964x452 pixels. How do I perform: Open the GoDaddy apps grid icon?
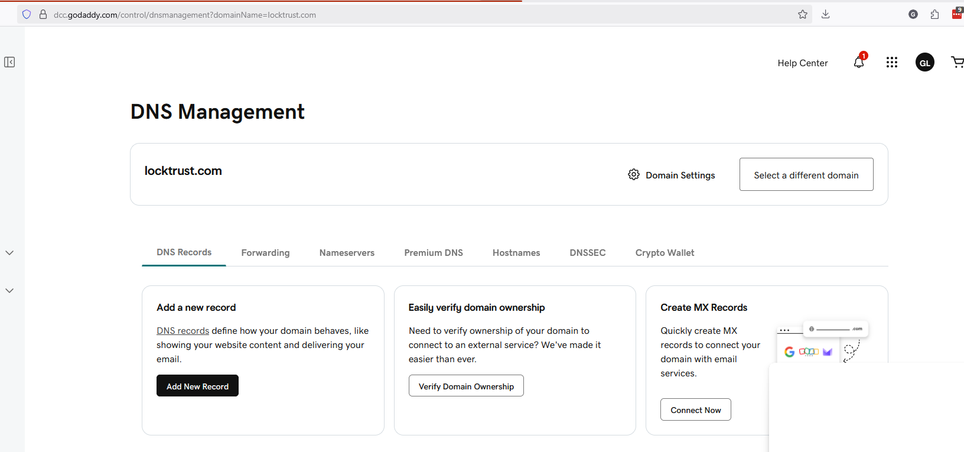click(x=892, y=62)
